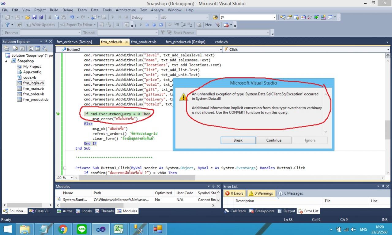Toggle the 0 Errors filter
The height and width of the screenshot is (235, 392).
pos(234,193)
